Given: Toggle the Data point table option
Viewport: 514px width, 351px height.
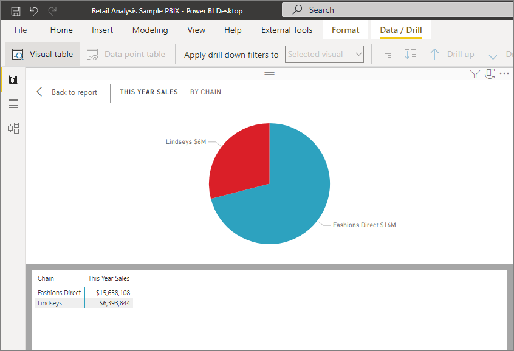Looking at the screenshot, I should 126,54.
